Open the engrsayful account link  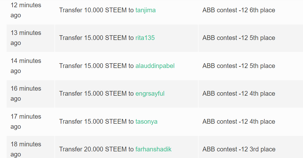click(150, 93)
